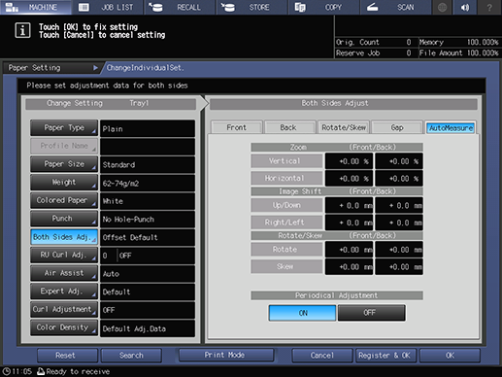Switch to the RECALL tab

180,7
